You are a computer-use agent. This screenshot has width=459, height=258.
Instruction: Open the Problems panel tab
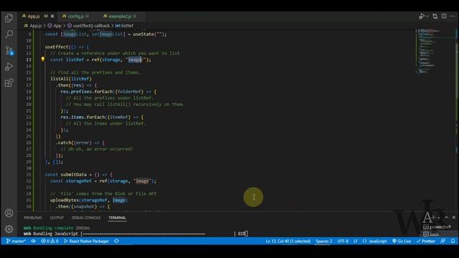tap(33, 218)
